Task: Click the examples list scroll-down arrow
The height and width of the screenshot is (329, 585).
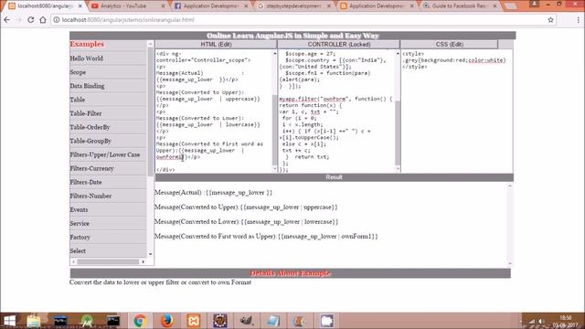Action: click(150, 254)
